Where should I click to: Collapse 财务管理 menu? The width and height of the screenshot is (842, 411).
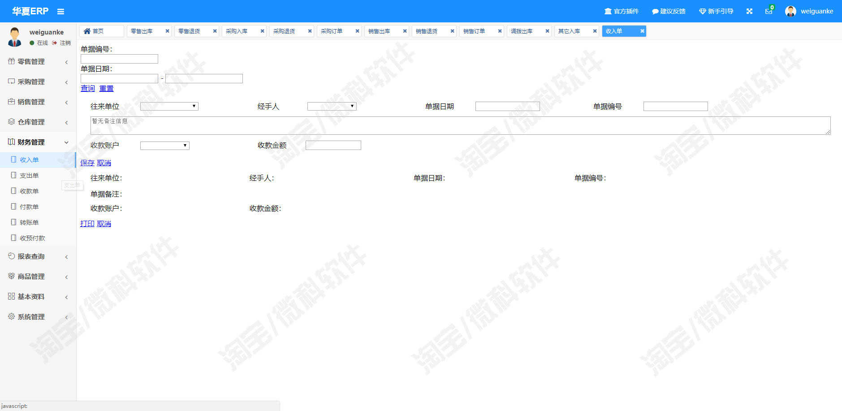[x=38, y=142]
